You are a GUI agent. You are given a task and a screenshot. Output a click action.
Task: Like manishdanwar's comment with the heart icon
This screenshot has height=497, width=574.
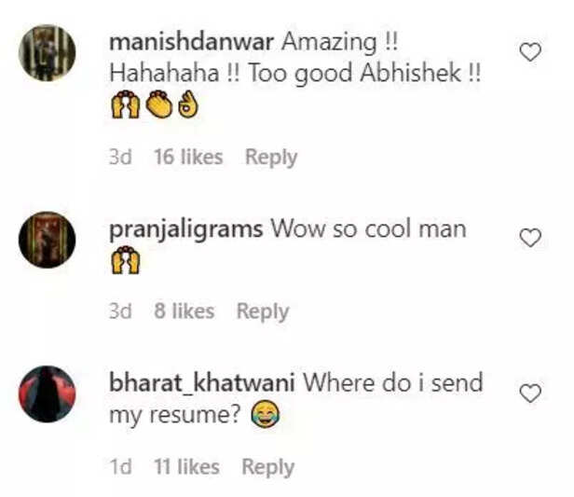click(530, 52)
